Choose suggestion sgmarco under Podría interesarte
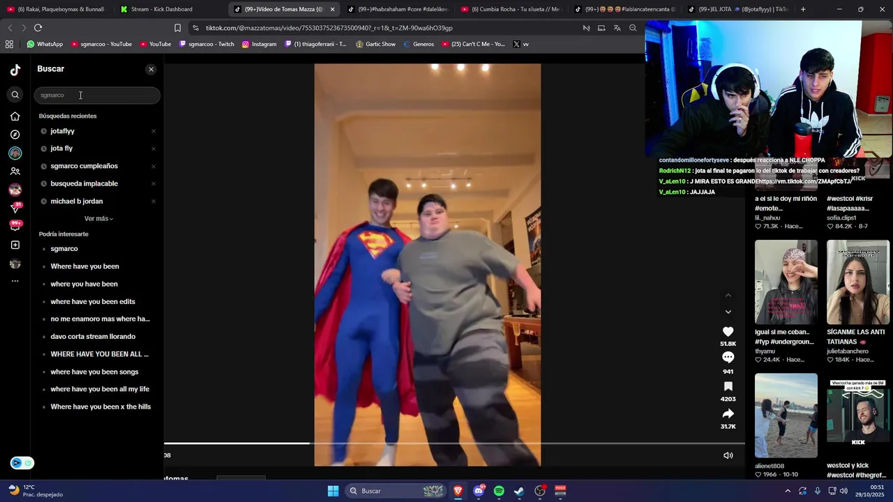This screenshot has width=893, height=502. pos(63,249)
